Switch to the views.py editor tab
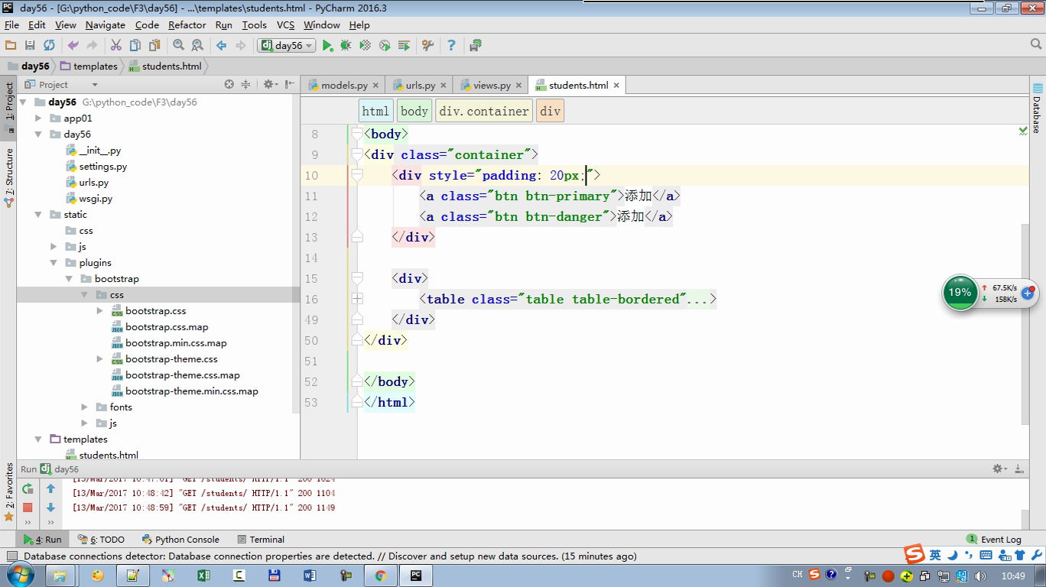The image size is (1046, 587). coord(491,86)
